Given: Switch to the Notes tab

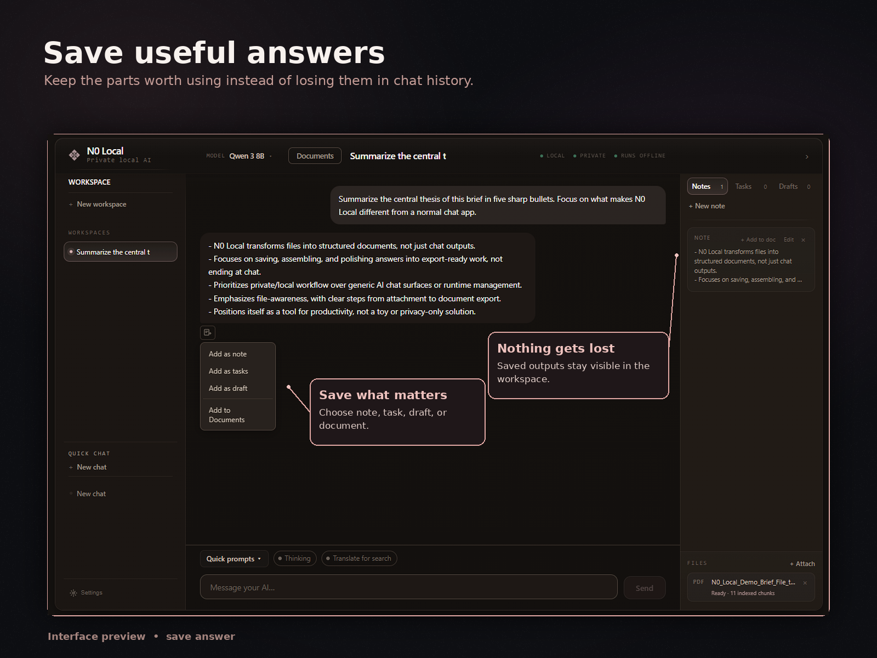Looking at the screenshot, I should coord(707,186).
